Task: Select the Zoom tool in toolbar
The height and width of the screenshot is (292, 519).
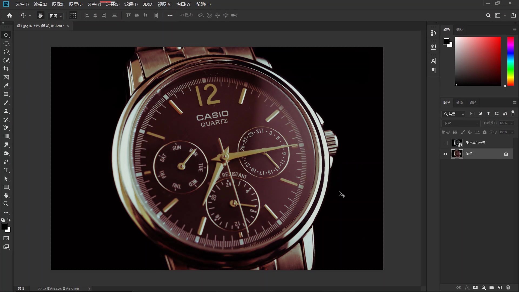Action: point(6,204)
